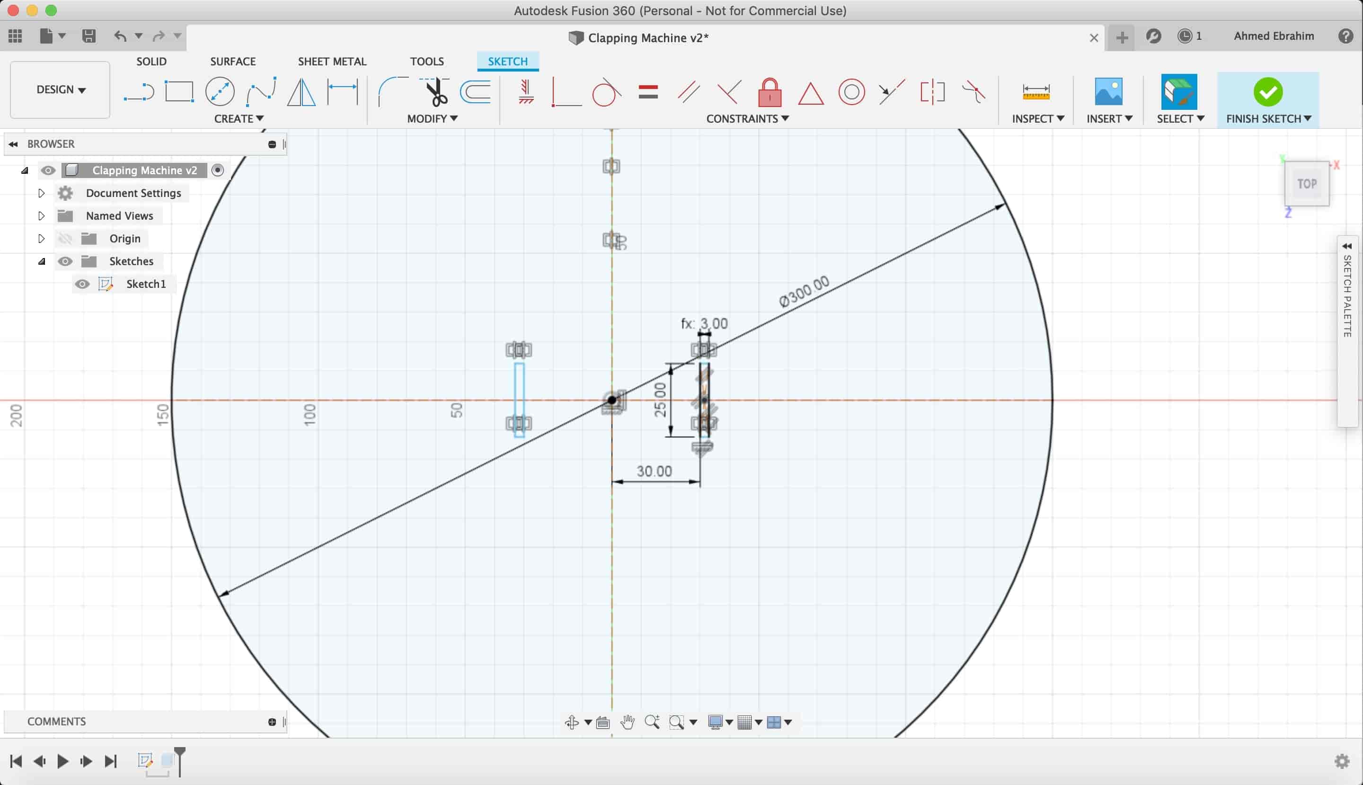Open Ahmed Ebrahim account menu
The image size is (1363, 785).
(x=1274, y=36)
